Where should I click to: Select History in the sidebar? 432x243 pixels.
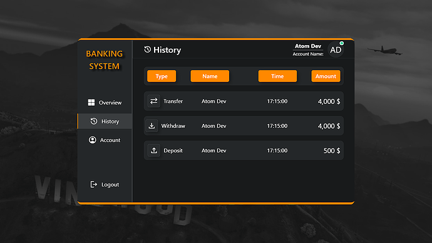pyautogui.click(x=105, y=121)
